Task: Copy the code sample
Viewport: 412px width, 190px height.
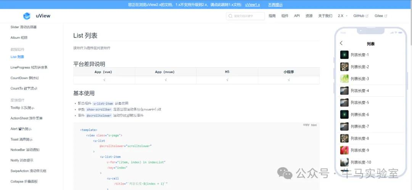Action: point(306,125)
